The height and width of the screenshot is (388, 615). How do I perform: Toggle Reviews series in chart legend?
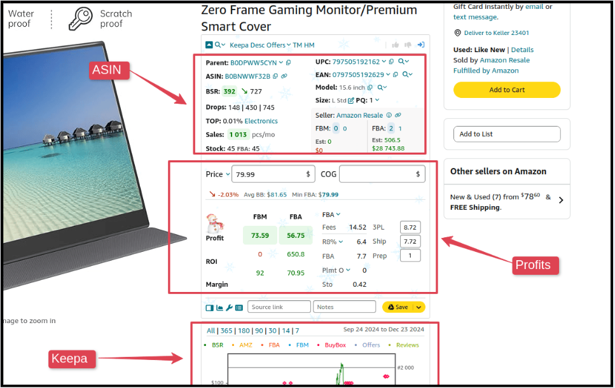[x=407, y=345]
